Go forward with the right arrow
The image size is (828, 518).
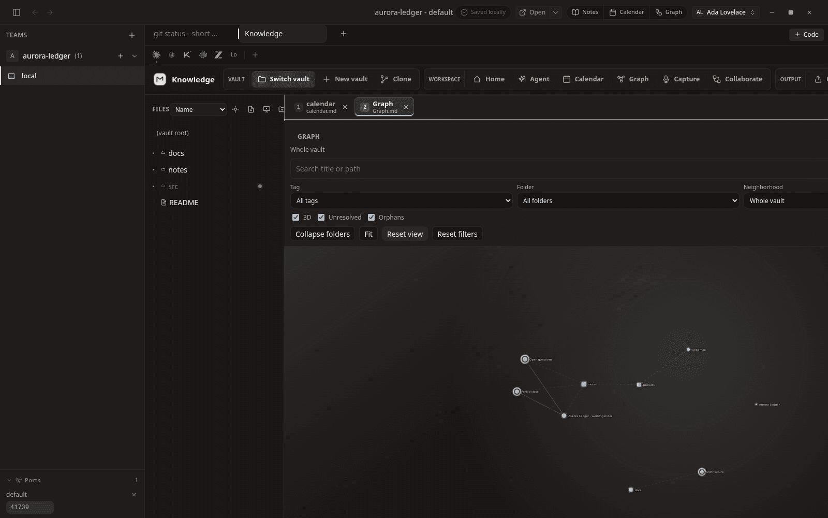[x=50, y=12]
